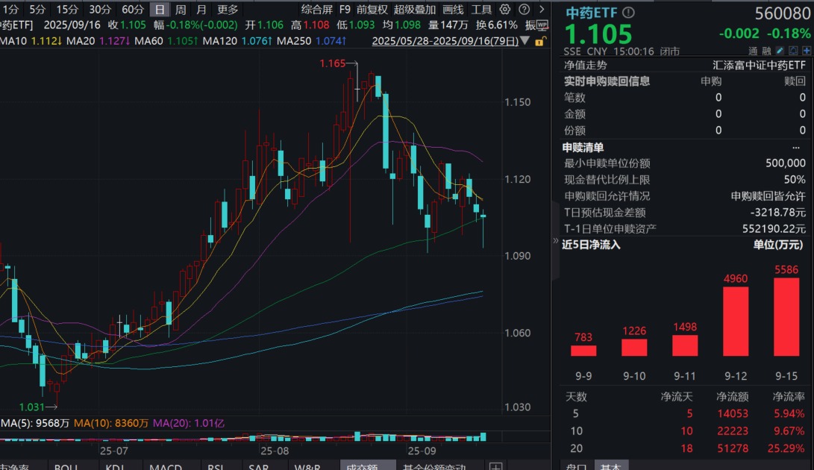Click the WP monitor icon beside 振

pos(542,25)
